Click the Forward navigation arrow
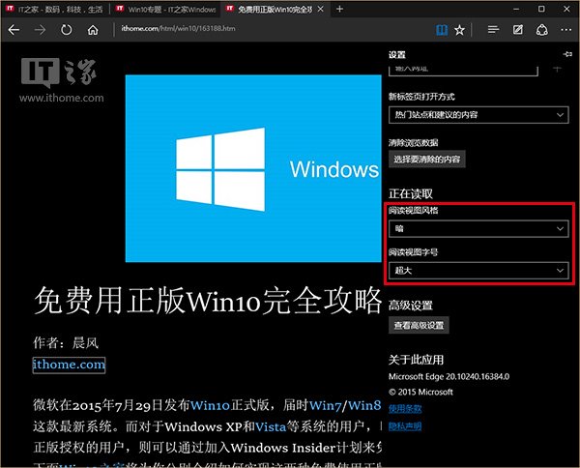580x468 pixels. coord(41,30)
